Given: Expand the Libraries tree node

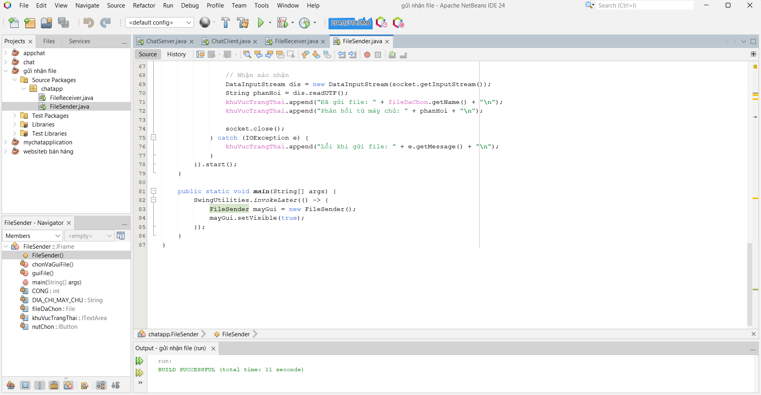Looking at the screenshot, I should click(15, 125).
